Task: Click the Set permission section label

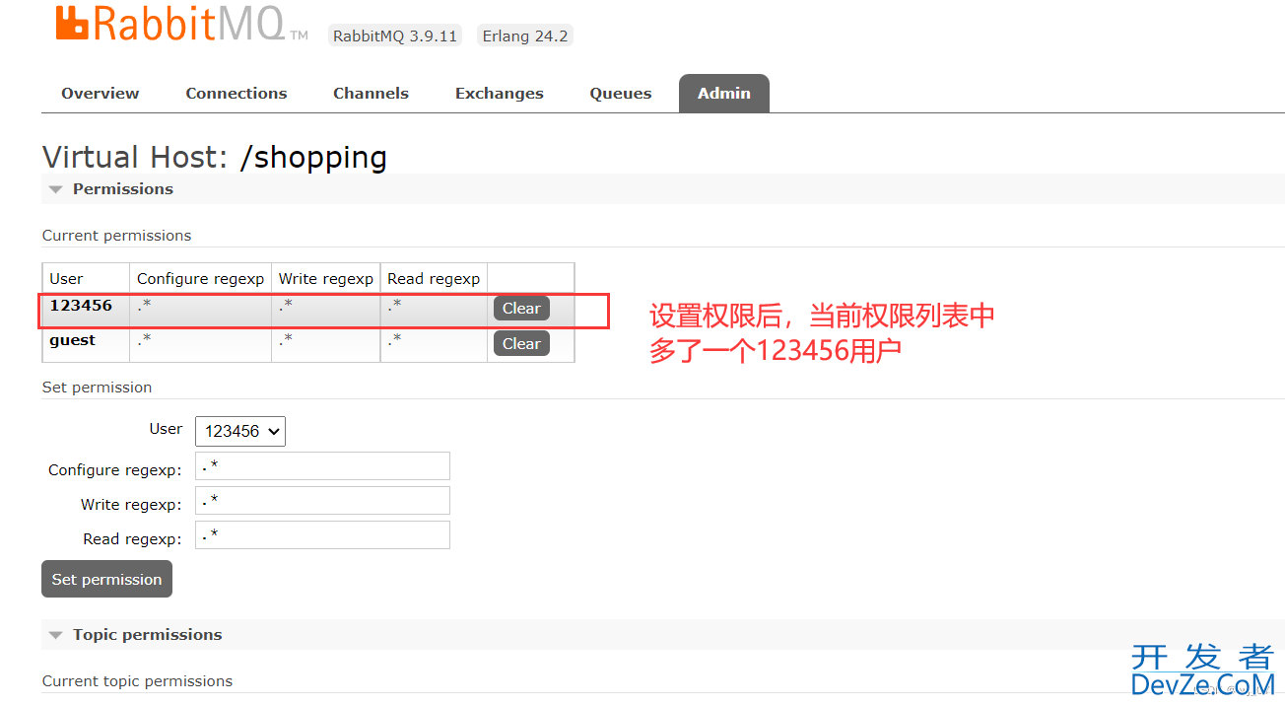Action: click(98, 388)
